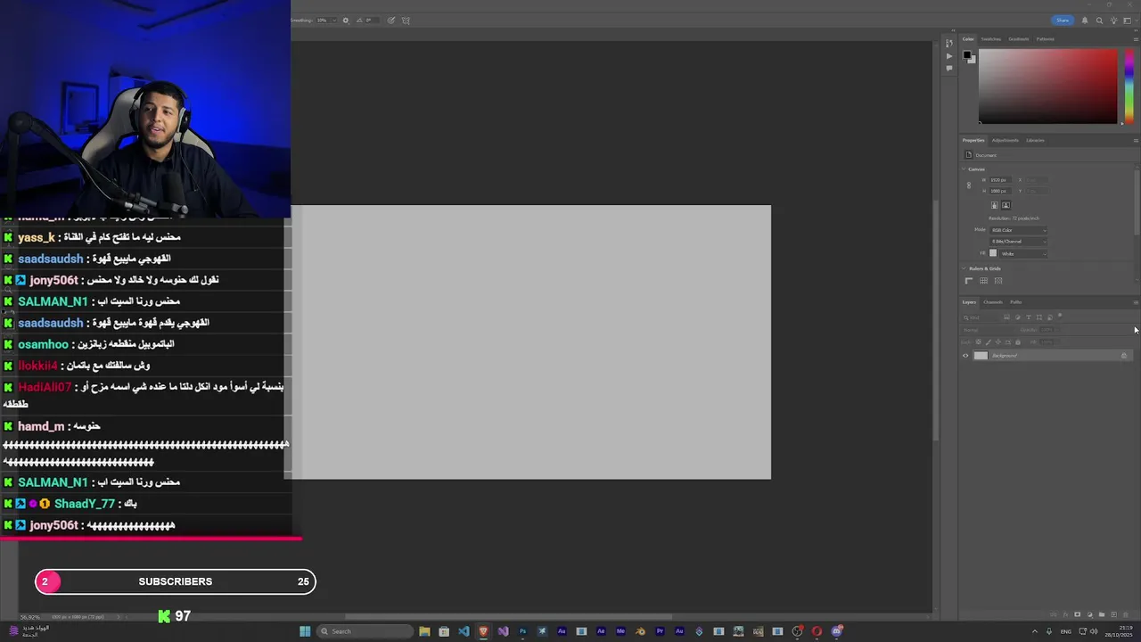Add a layer mask icon

(1078, 614)
